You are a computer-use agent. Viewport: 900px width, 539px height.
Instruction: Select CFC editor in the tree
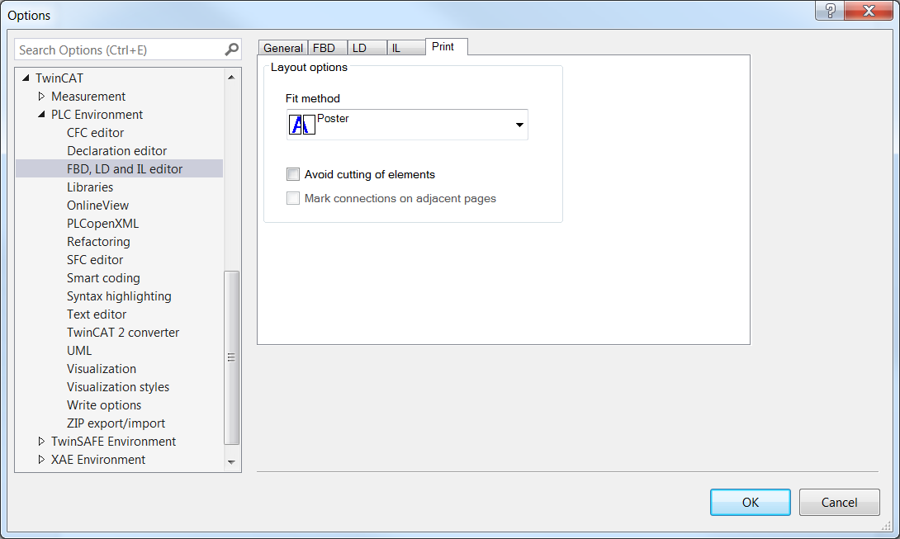95,133
